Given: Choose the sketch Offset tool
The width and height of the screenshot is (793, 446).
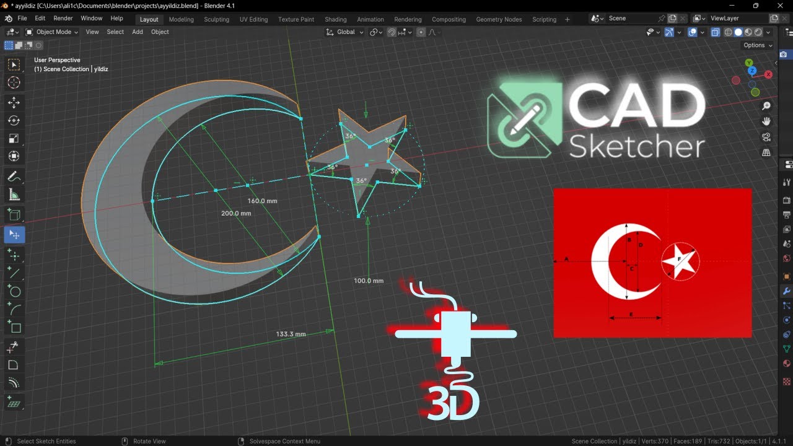Looking at the screenshot, I should [14, 383].
